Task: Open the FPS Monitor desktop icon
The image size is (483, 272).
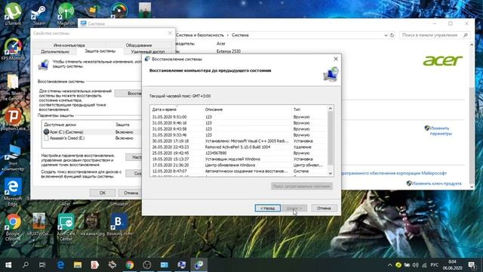Action: click(x=13, y=49)
